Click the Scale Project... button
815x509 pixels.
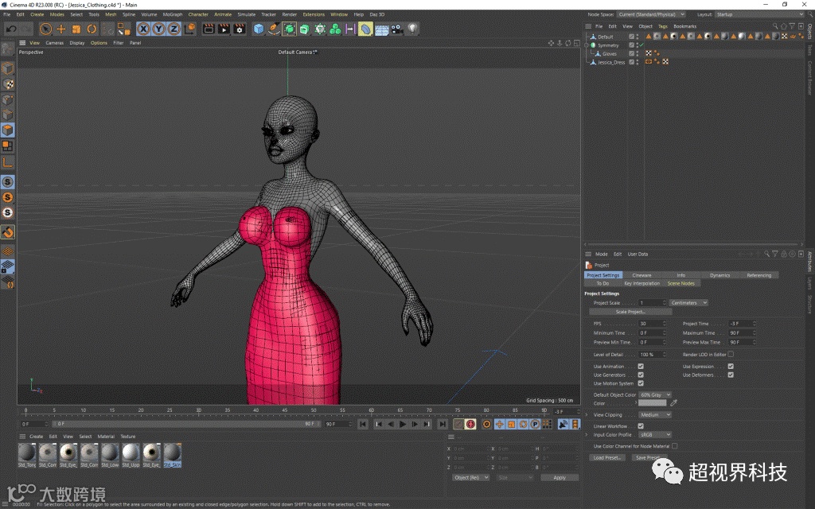pyautogui.click(x=631, y=312)
